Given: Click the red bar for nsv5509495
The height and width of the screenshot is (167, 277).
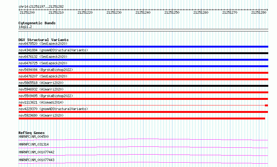Looking at the screenshot, I should tap(143, 99).
